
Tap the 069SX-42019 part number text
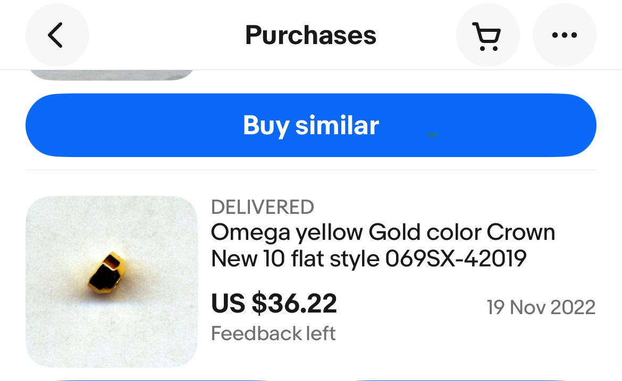456,259
